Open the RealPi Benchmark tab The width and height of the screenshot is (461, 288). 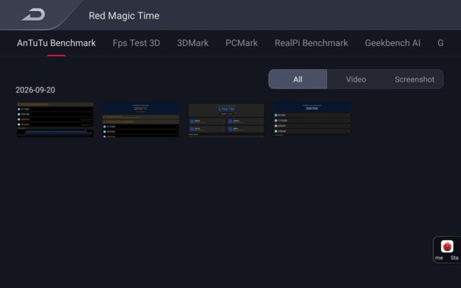click(x=311, y=43)
